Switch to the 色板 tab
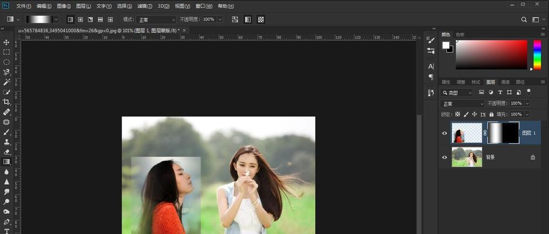 (x=460, y=35)
